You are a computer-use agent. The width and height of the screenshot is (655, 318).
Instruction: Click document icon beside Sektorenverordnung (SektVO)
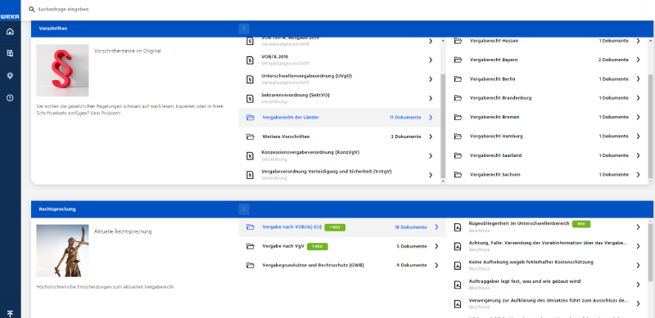250,98
